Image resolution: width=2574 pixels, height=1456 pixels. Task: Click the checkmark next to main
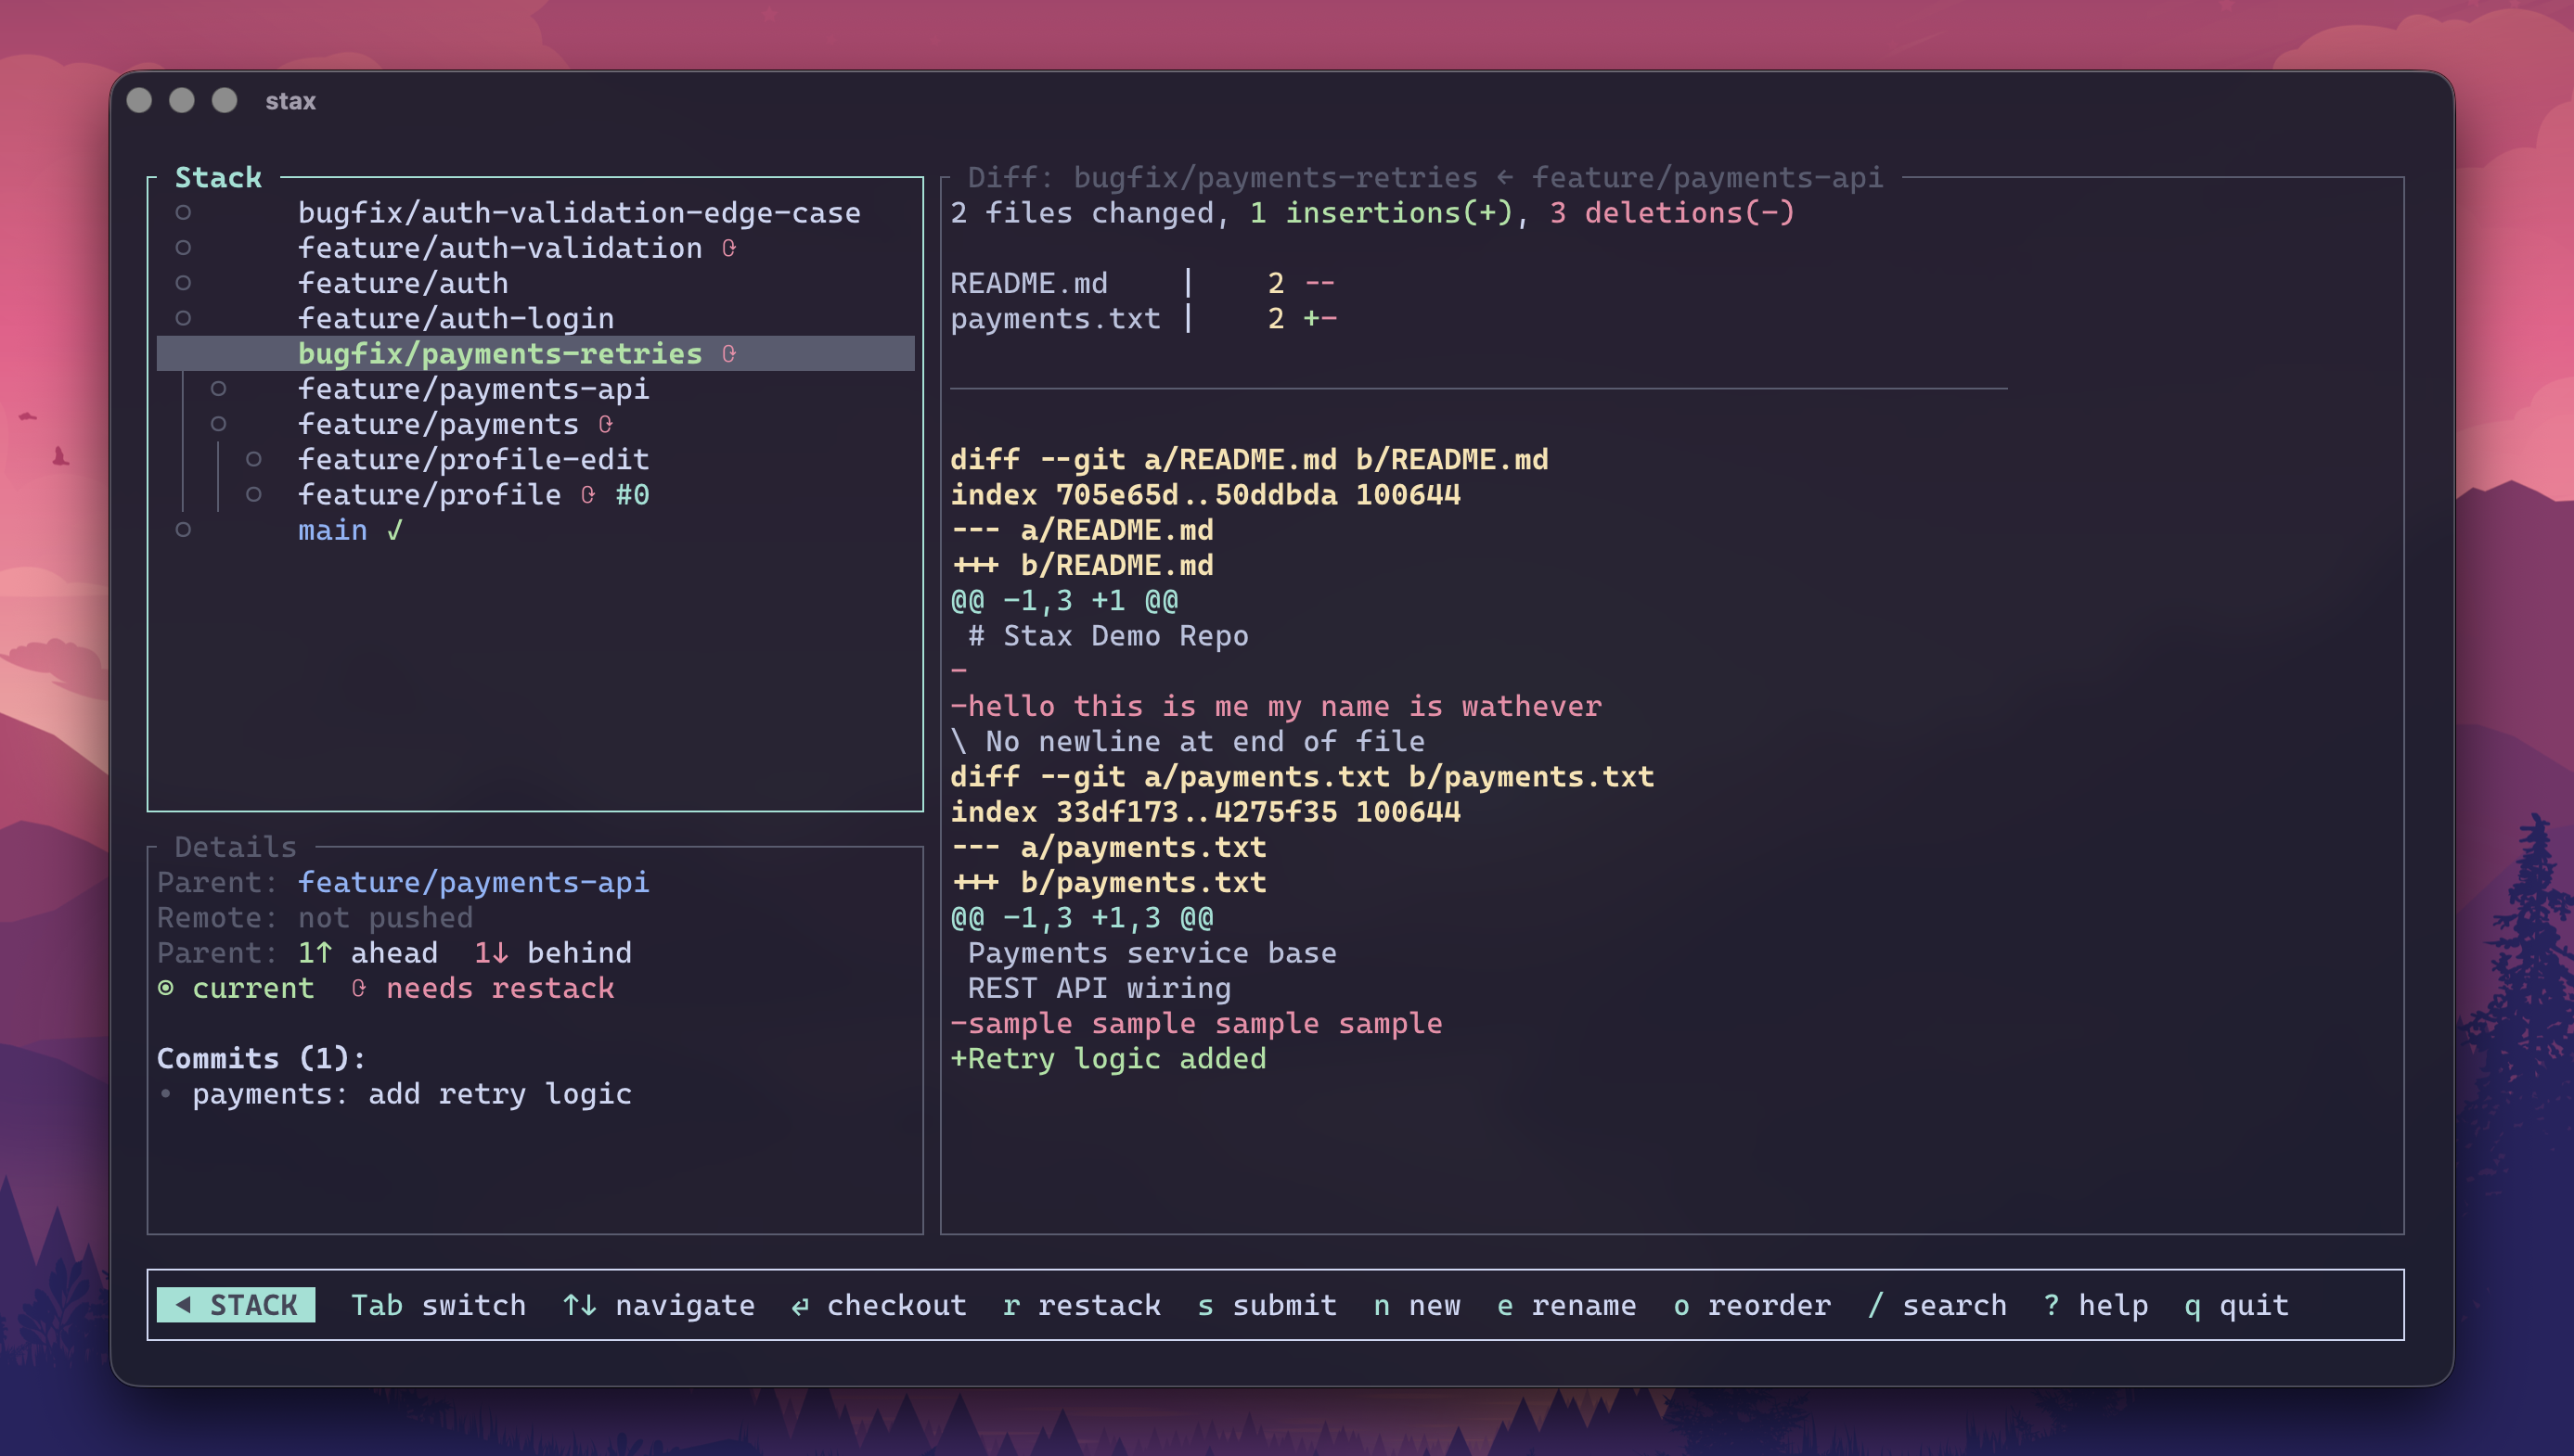(395, 530)
